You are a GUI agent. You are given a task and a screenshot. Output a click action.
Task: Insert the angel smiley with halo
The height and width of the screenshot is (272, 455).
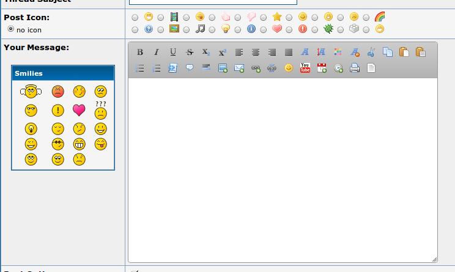(31, 92)
